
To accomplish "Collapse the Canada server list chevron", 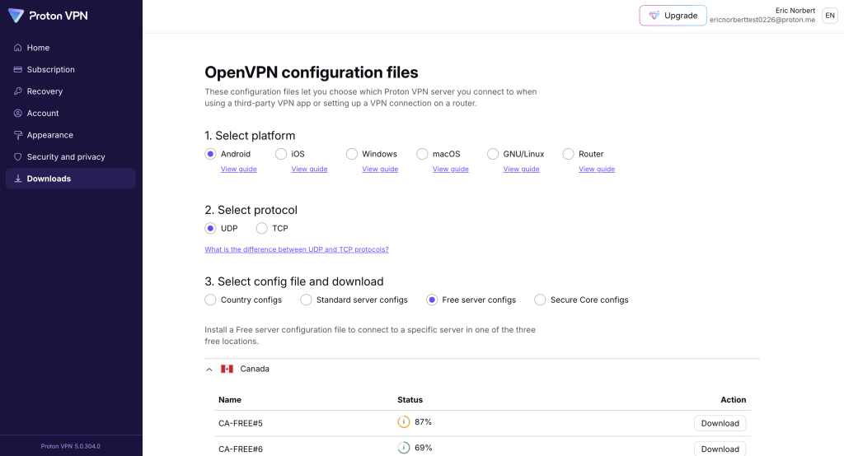I will [x=209, y=370].
